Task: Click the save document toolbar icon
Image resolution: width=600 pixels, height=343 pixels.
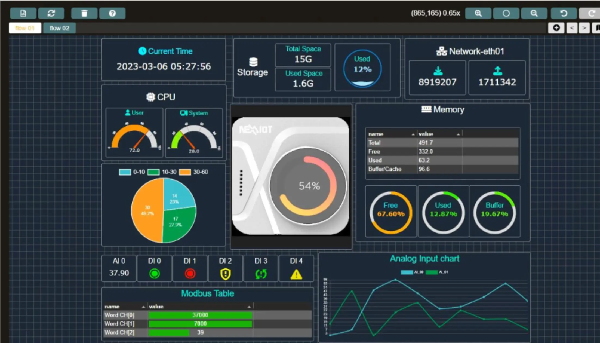Action: (23, 13)
